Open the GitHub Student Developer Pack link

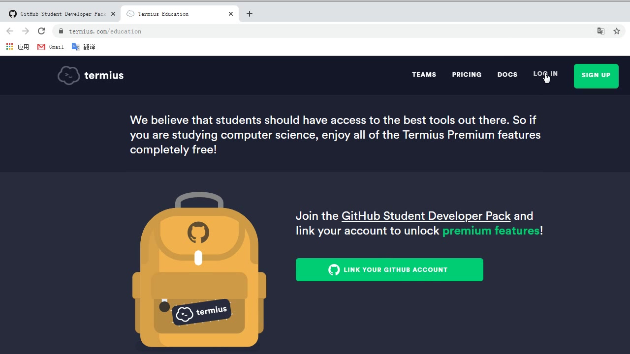[x=426, y=216]
